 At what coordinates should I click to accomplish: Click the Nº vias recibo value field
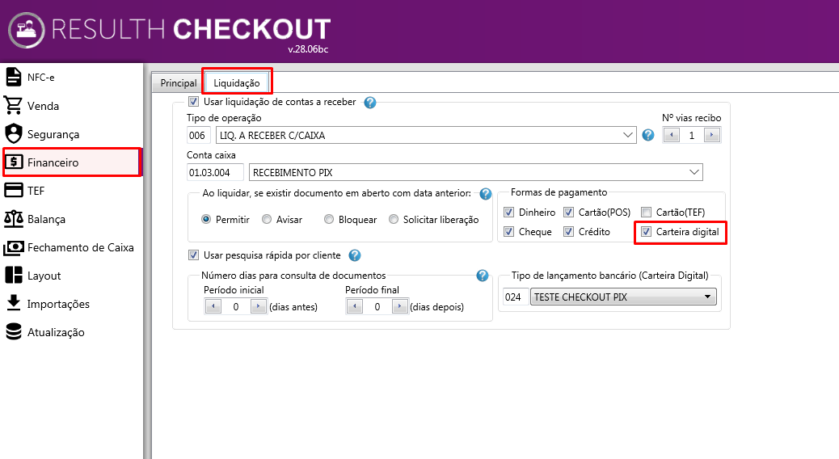tap(692, 135)
